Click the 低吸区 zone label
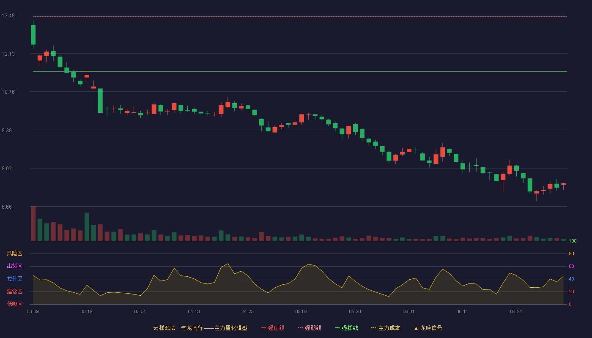 [14, 304]
